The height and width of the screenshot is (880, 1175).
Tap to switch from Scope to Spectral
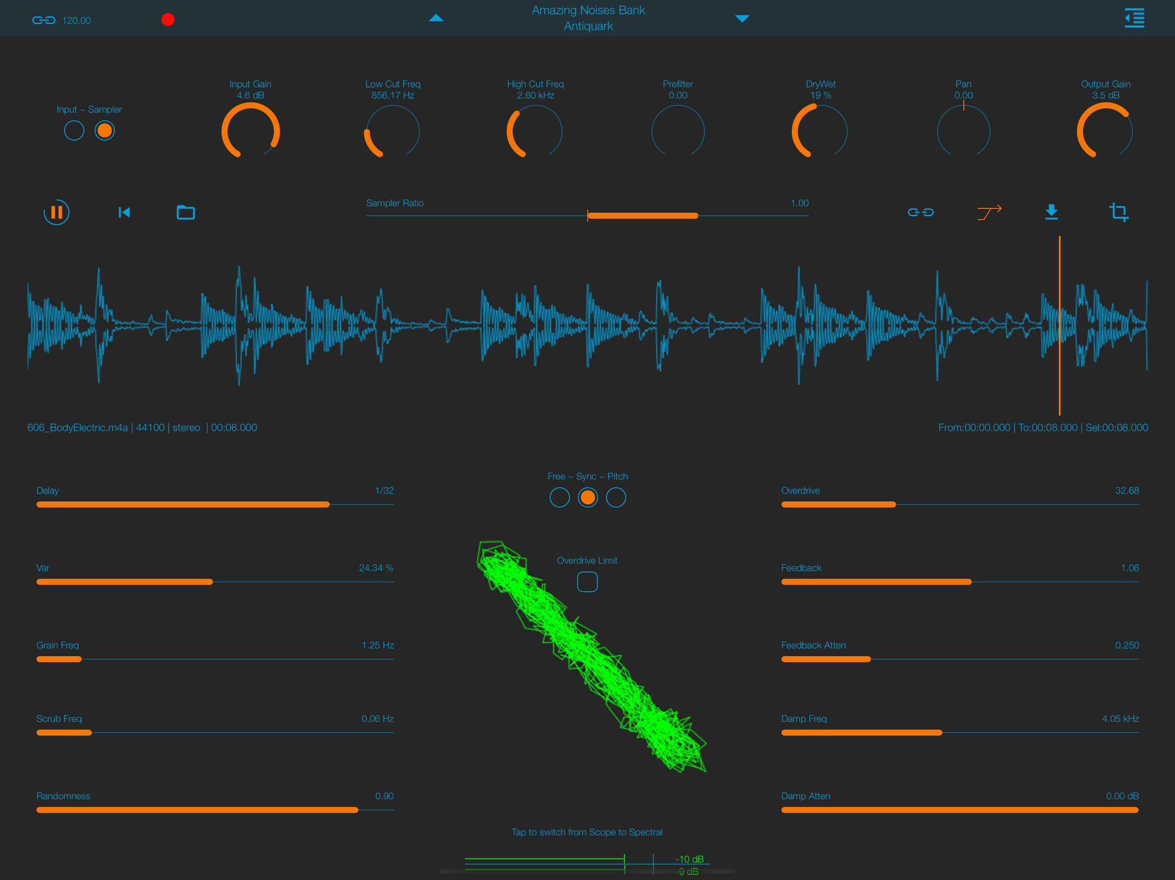click(x=587, y=832)
